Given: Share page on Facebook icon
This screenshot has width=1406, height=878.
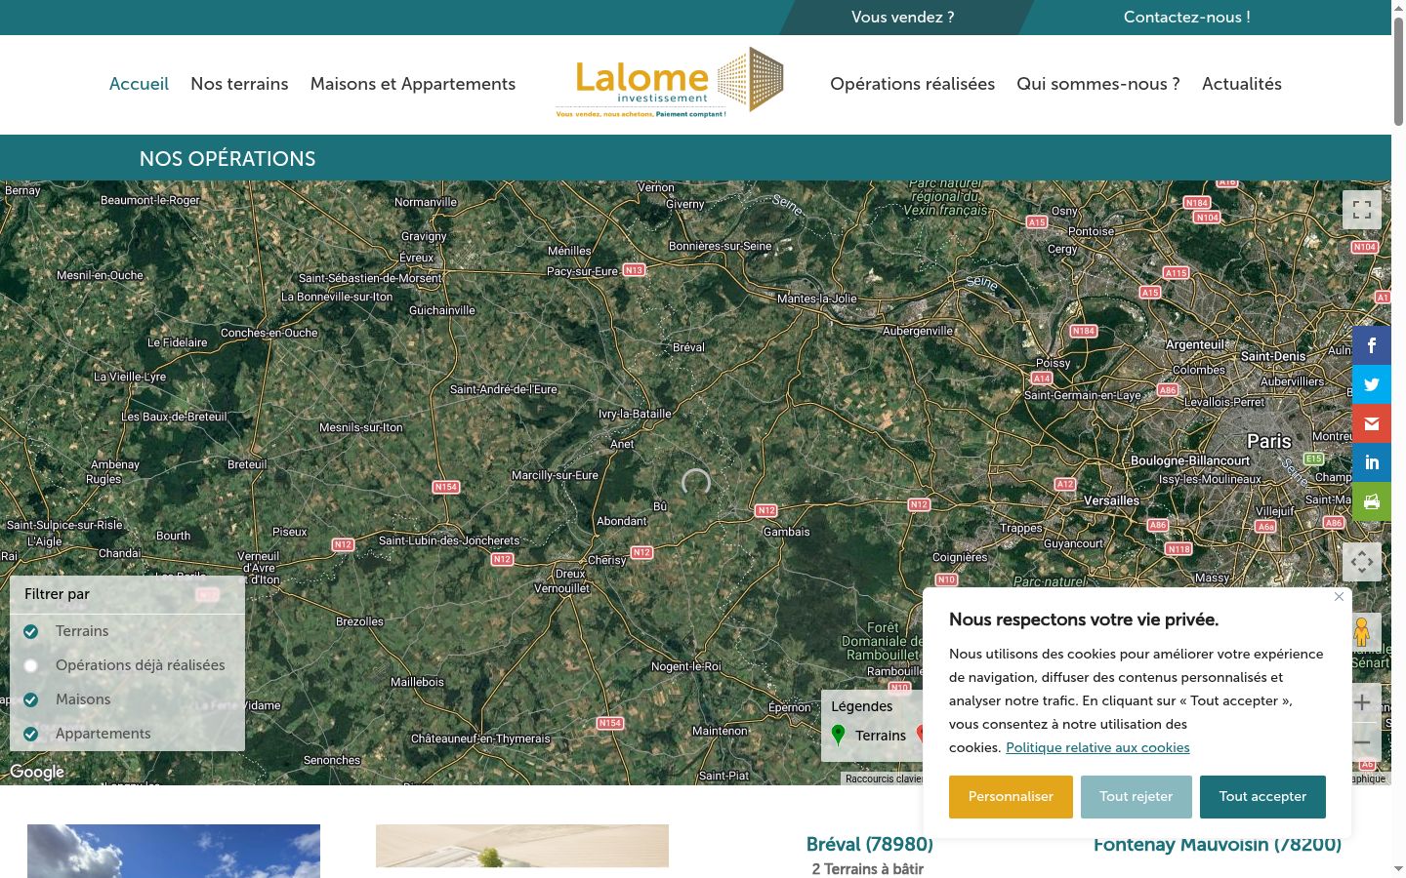Looking at the screenshot, I should pyautogui.click(x=1371, y=345).
